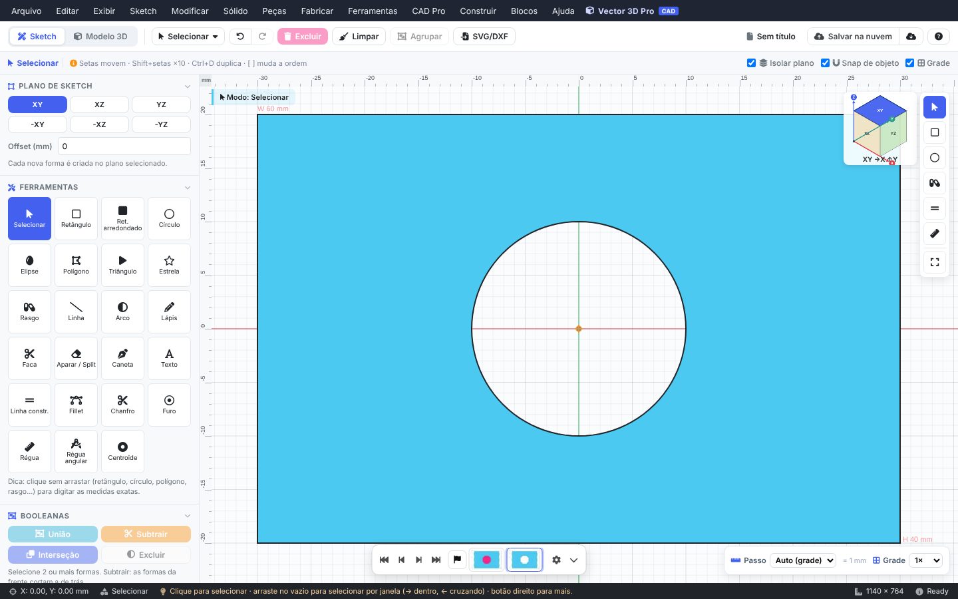Activate the Chanfro tool
958x599 pixels.
[x=122, y=405]
